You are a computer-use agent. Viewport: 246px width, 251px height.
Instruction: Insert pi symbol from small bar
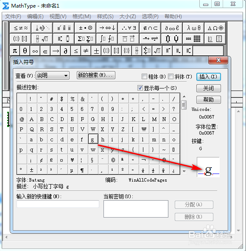click(15, 51)
